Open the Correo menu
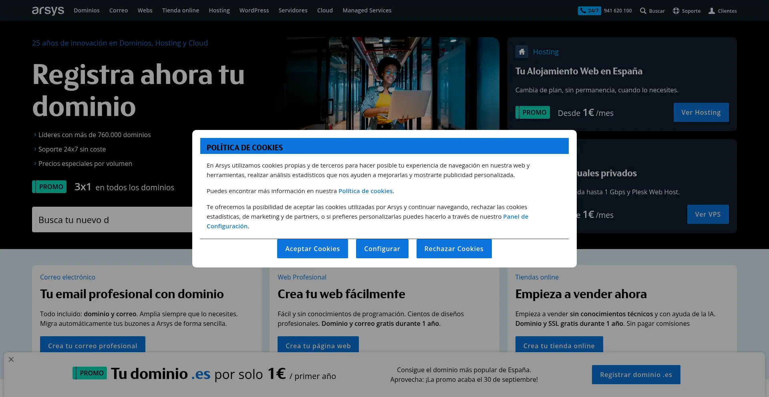Image resolution: width=769 pixels, height=397 pixels. tap(119, 10)
